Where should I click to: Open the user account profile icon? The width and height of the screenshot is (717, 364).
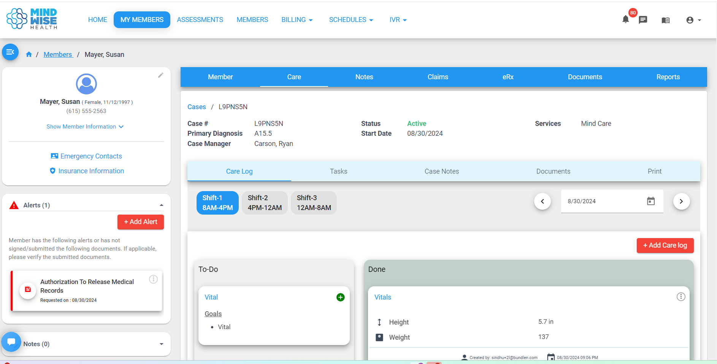pyautogui.click(x=690, y=20)
